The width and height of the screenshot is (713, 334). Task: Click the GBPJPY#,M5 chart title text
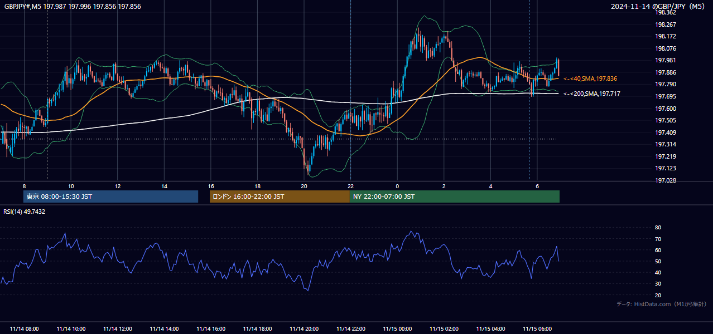click(73, 7)
